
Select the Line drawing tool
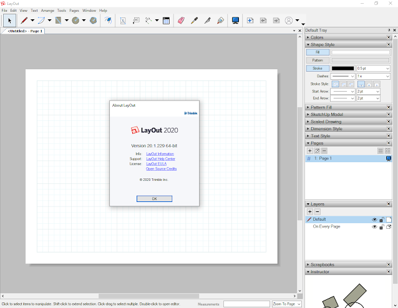pos(24,21)
